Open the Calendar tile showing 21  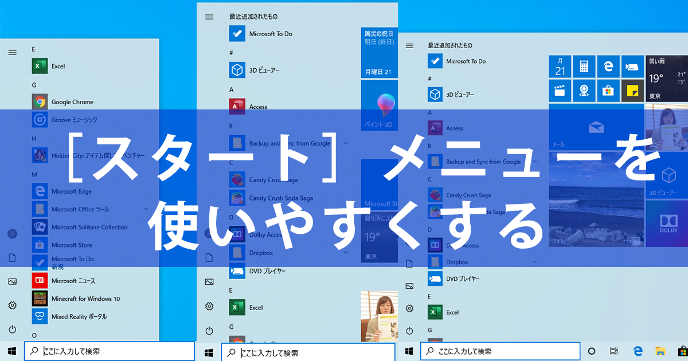pos(560,66)
